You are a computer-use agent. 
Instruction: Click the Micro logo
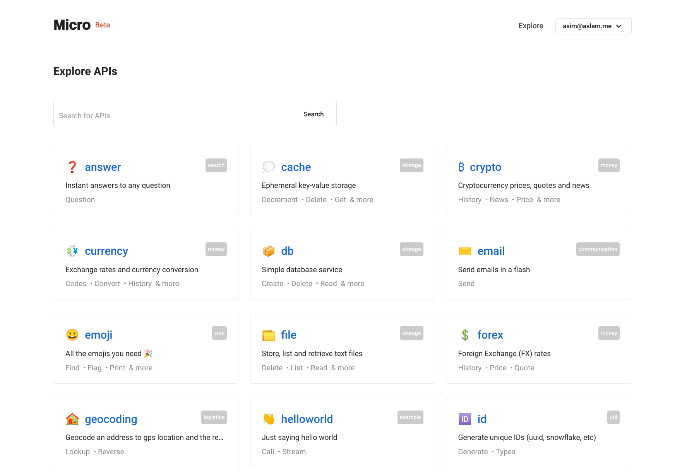coord(72,25)
